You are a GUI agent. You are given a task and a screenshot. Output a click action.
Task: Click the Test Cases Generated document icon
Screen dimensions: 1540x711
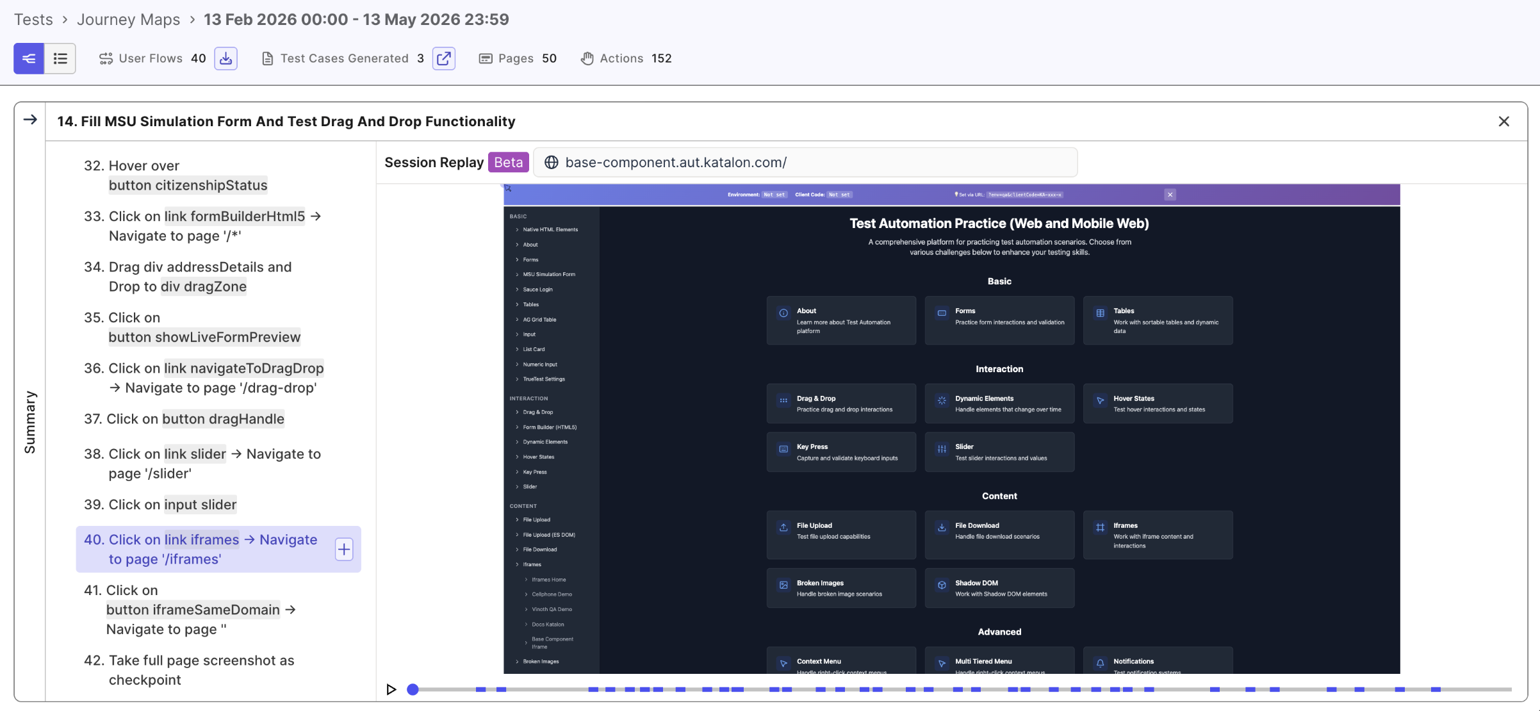click(268, 58)
